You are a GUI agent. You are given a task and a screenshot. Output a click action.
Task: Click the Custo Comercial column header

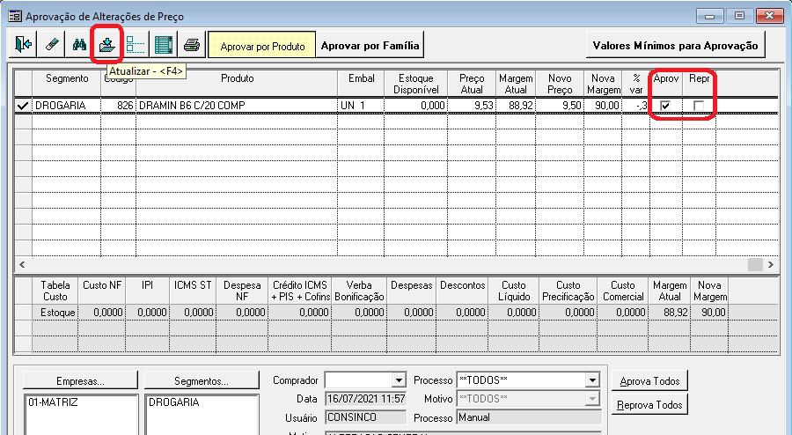tap(622, 291)
